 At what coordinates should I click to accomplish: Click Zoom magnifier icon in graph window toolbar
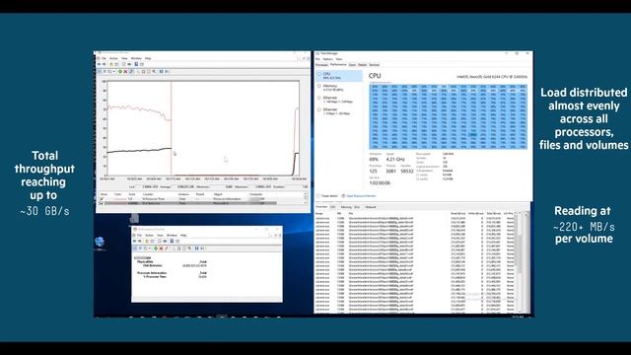154,72
